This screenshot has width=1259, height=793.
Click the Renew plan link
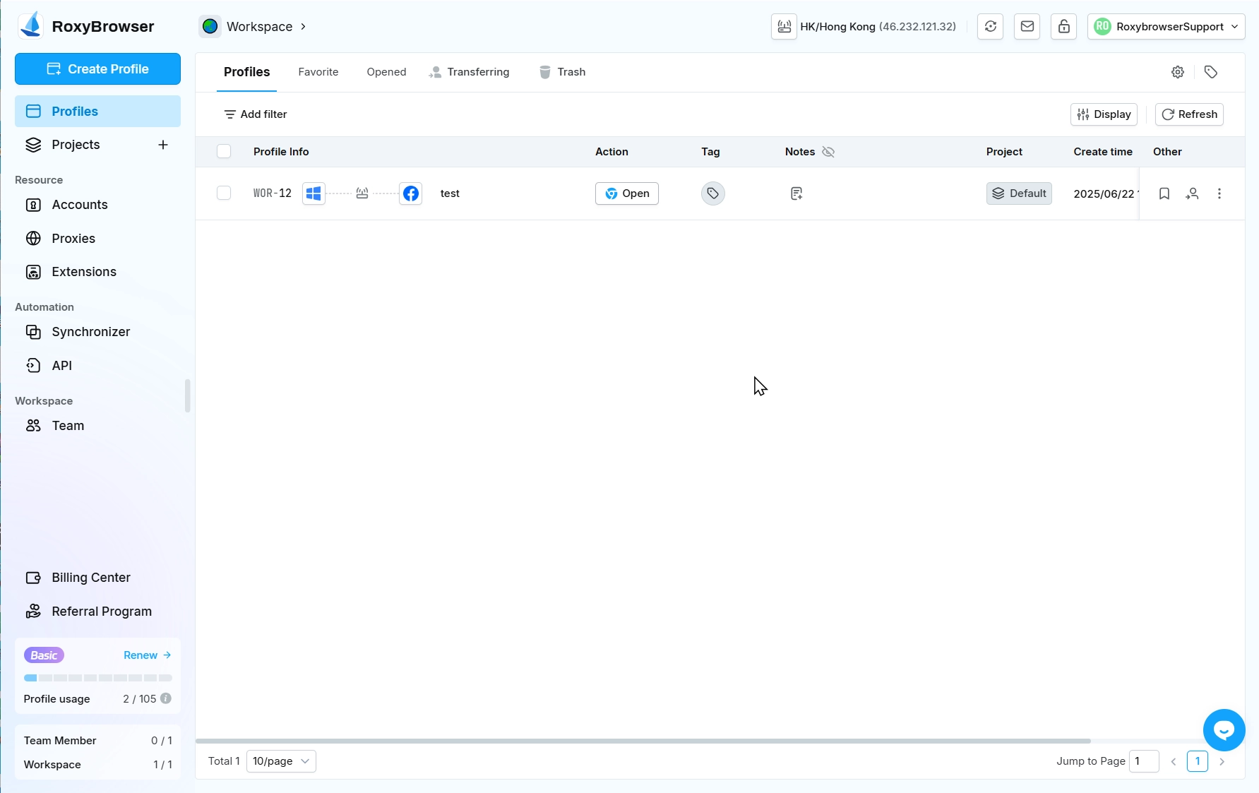(x=147, y=655)
